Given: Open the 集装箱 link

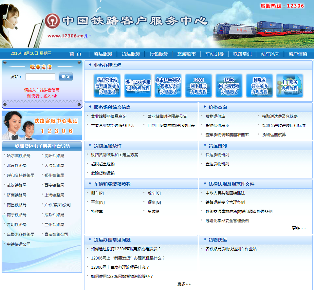Looking at the screenshot, I should pos(153,212).
